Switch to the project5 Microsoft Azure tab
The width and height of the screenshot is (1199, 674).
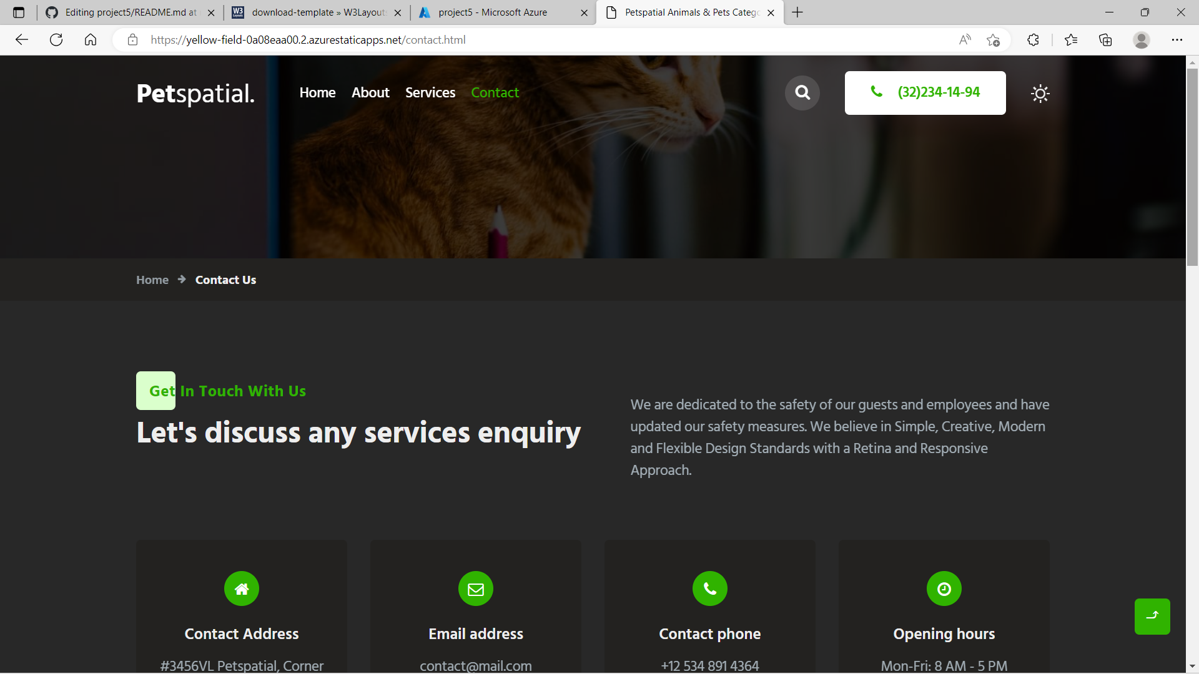(493, 12)
